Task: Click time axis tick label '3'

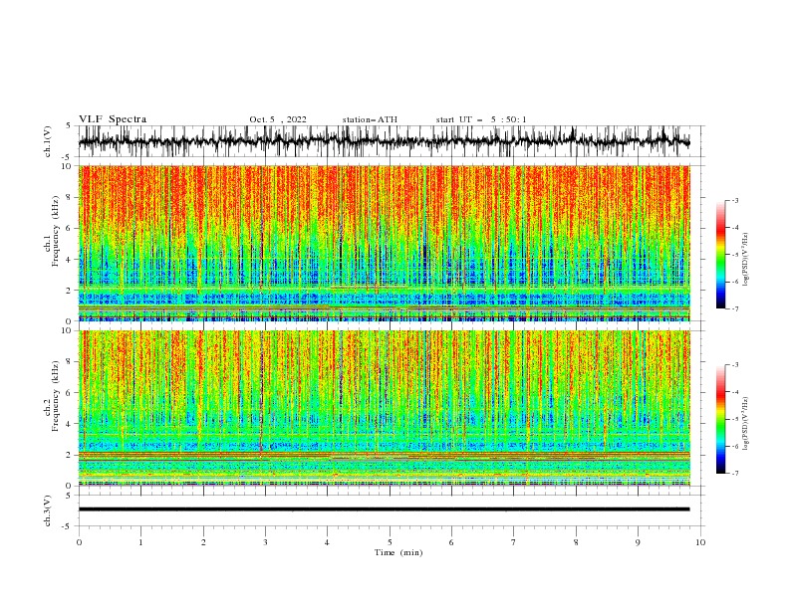Action: [265, 542]
